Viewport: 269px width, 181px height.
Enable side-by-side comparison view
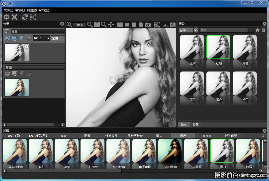pyautogui.click(x=120, y=25)
